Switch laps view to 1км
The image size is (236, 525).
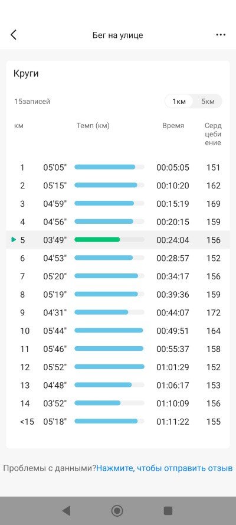pyautogui.click(x=179, y=102)
